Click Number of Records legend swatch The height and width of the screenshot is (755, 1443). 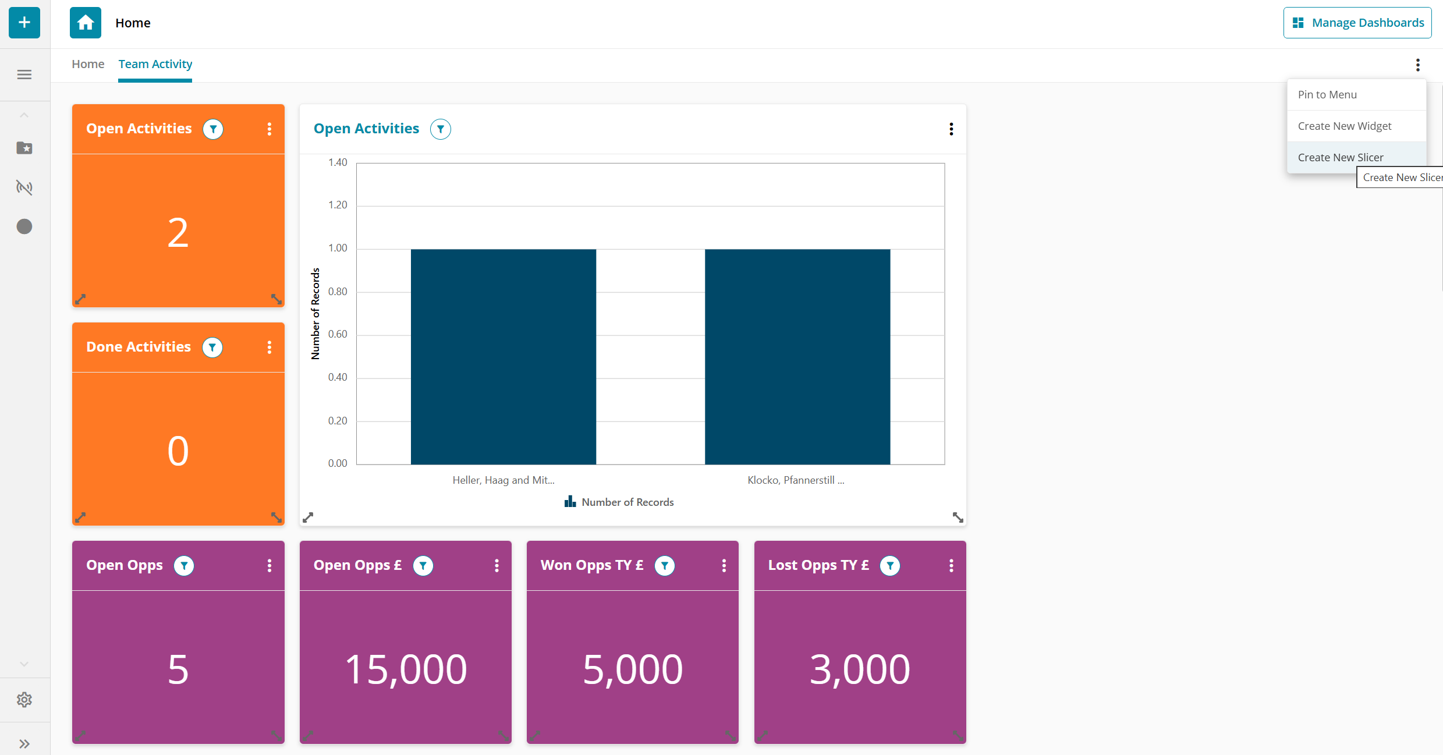[570, 502]
